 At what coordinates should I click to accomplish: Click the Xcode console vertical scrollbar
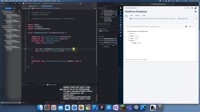click(x=97, y=97)
